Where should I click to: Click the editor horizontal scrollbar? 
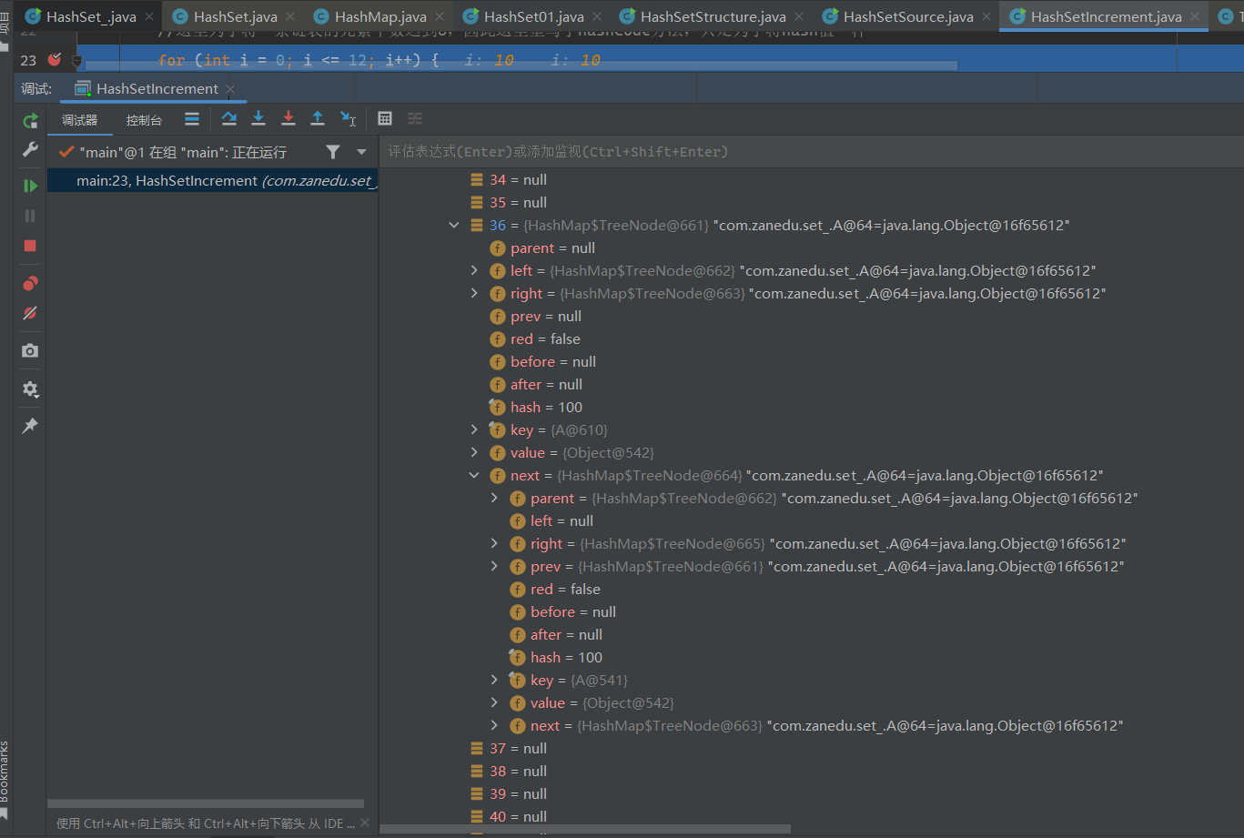coord(521,66)
